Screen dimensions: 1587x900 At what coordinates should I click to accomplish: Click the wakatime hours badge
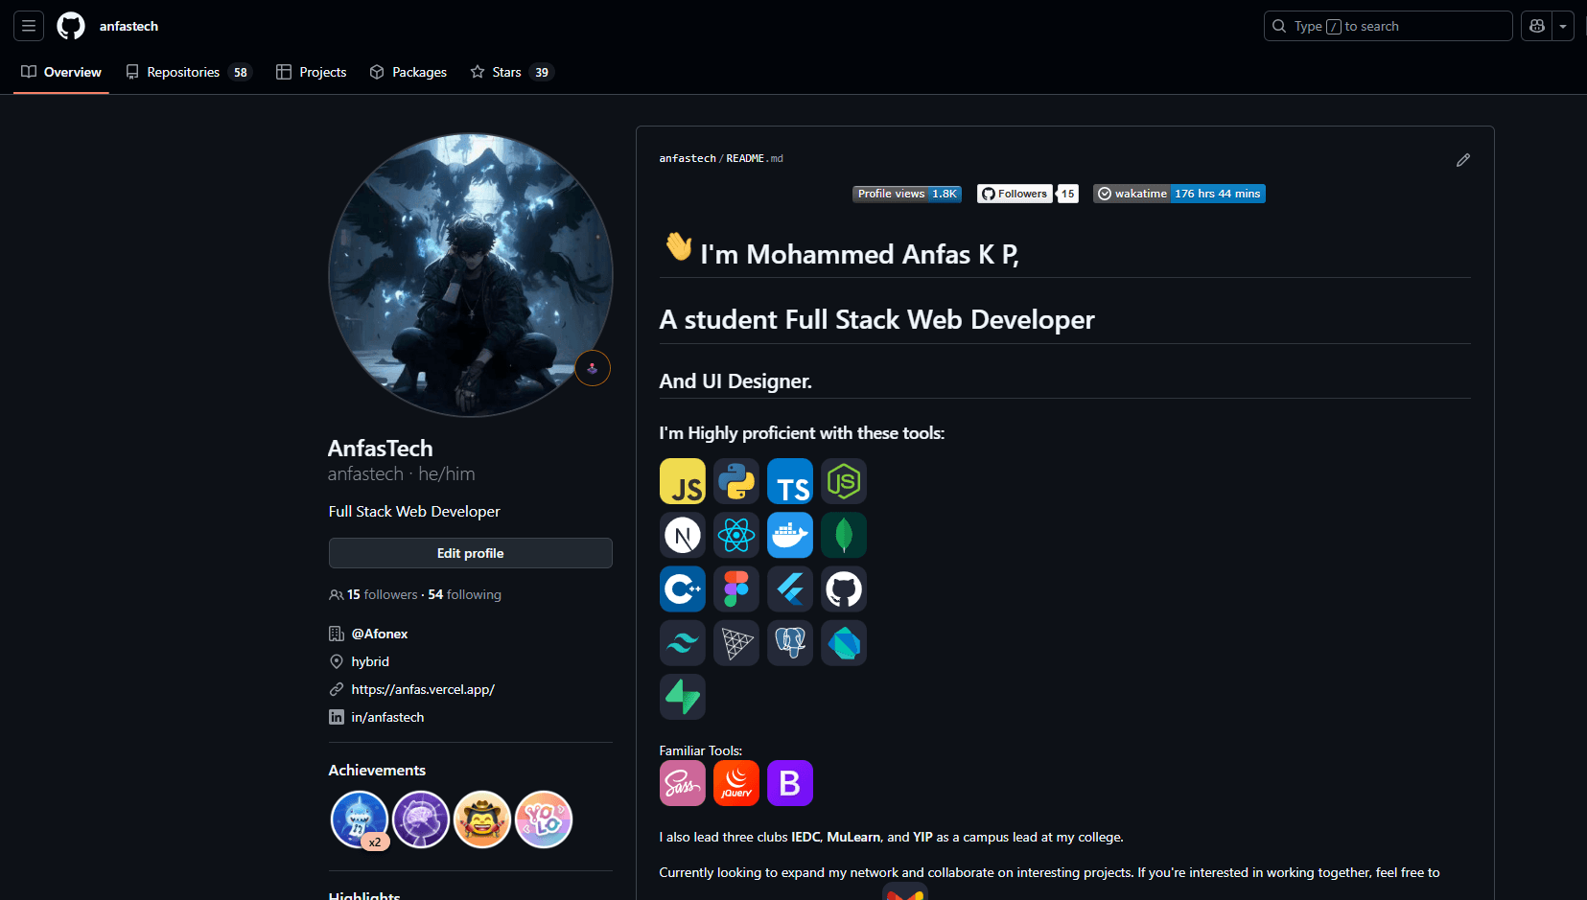1179,194
